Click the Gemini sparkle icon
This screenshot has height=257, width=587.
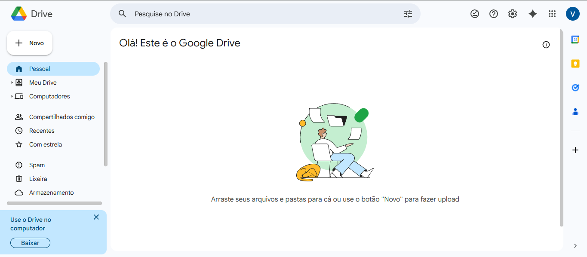[x=533, y=14]
